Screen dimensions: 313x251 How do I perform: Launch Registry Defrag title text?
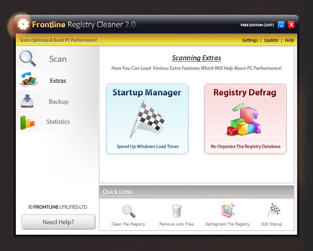click(x=245, y=92)
